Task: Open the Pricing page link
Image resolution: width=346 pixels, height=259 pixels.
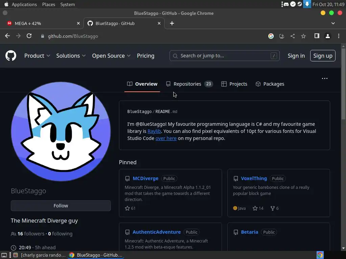Action: coord(146,56)
